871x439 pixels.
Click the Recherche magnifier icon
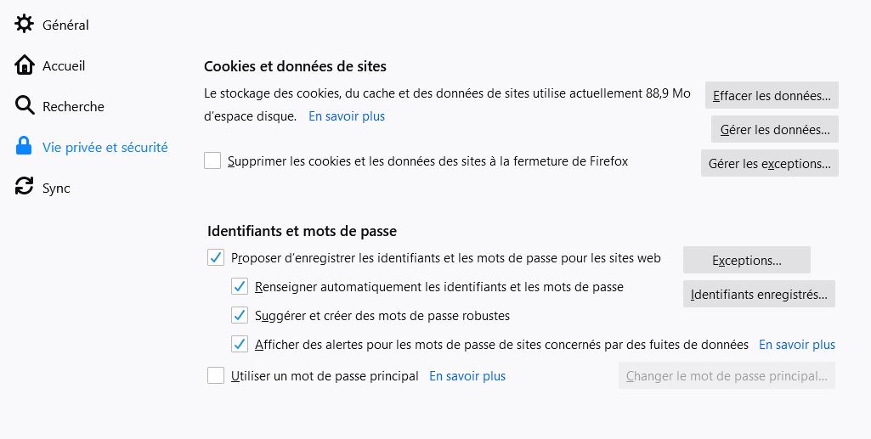coord(25,106)
